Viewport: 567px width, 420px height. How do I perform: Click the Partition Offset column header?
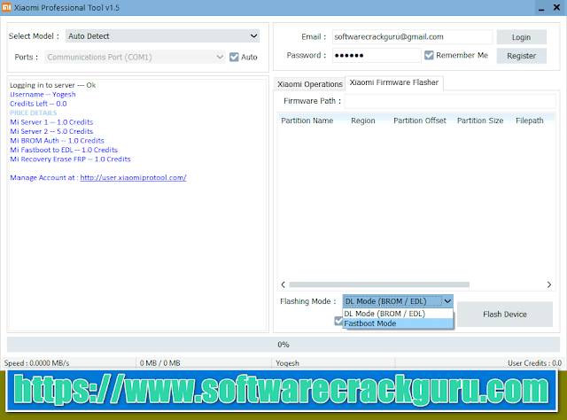coord(419,121)
